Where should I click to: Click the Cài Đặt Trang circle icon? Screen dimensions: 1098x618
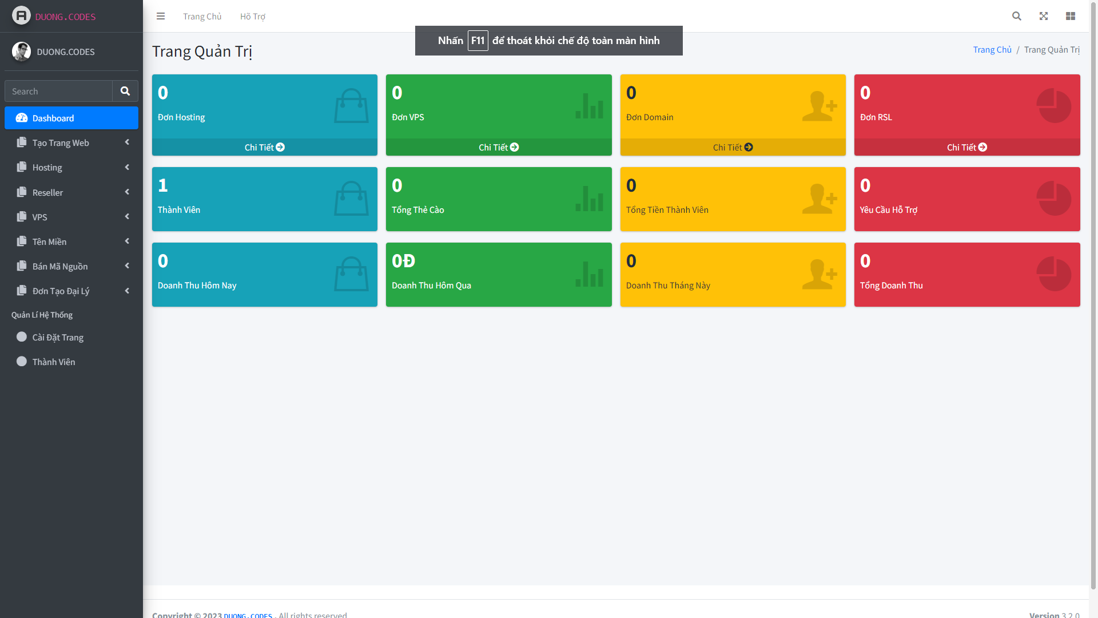[22, 337]
